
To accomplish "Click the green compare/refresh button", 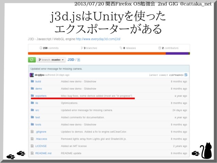I will click(x=32, y=60).
